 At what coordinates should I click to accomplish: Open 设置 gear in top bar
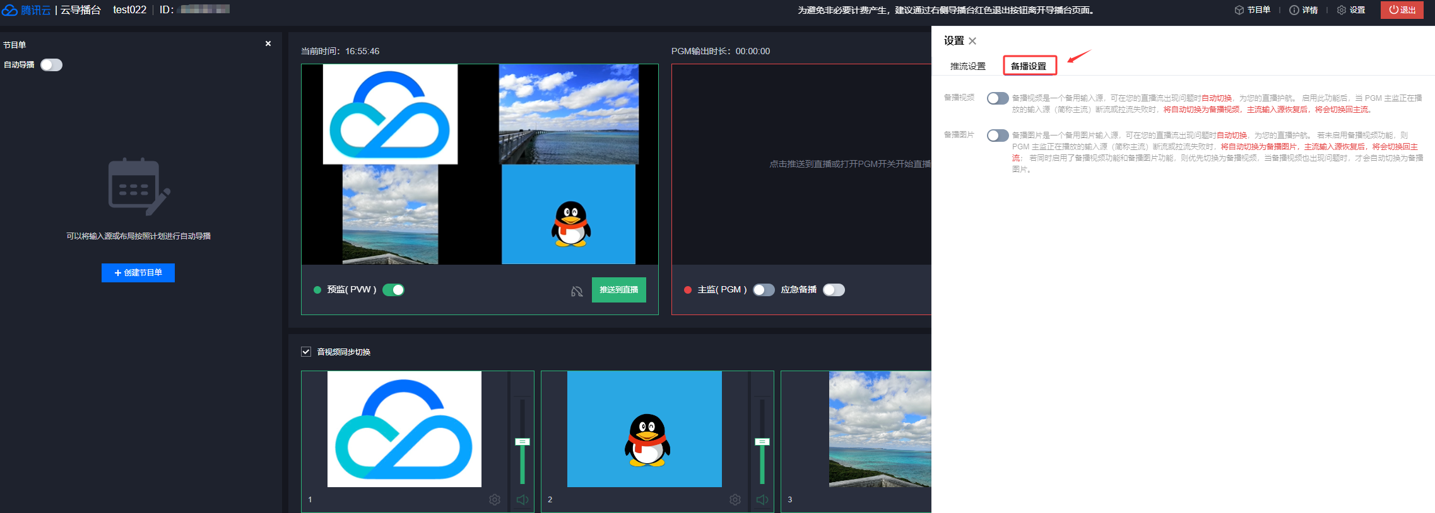(1351, 10)
